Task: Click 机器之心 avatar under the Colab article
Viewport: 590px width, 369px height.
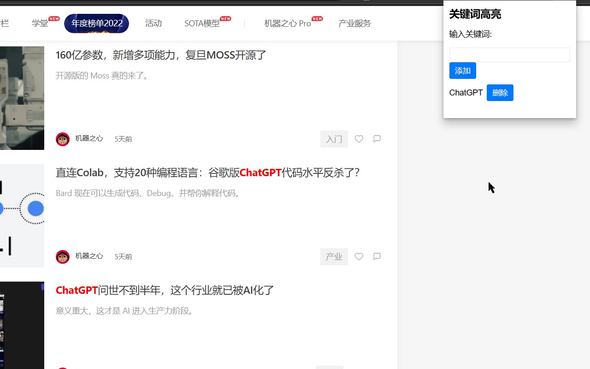Action: [63, 257]
